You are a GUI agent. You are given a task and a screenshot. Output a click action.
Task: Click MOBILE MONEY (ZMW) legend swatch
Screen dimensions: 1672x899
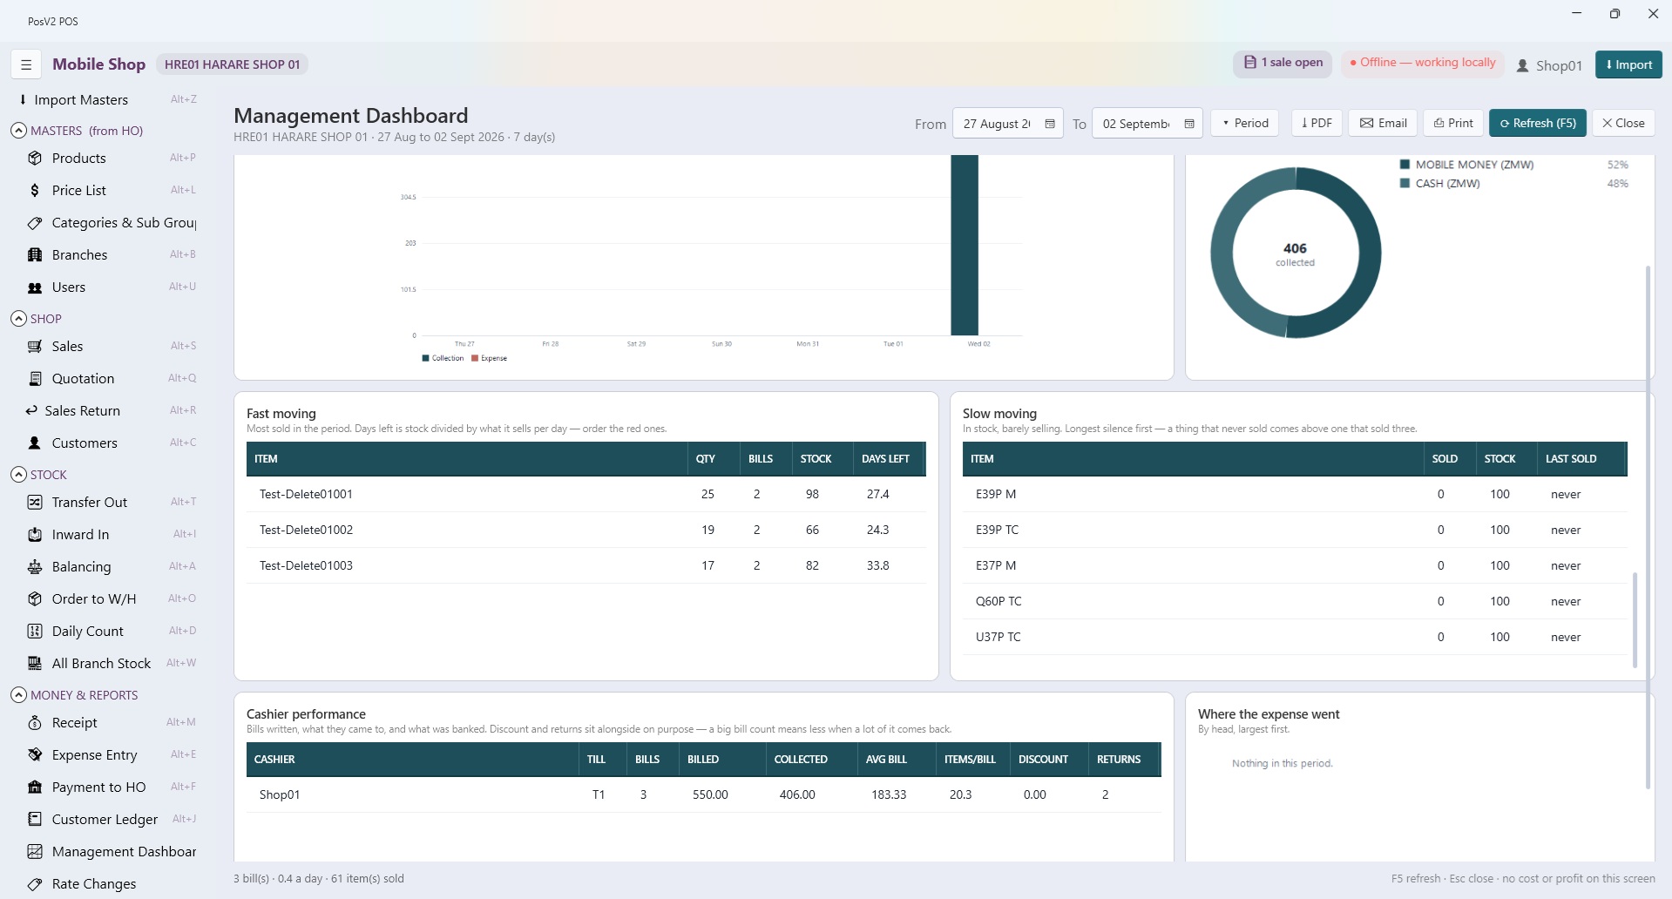(1405, 165)
